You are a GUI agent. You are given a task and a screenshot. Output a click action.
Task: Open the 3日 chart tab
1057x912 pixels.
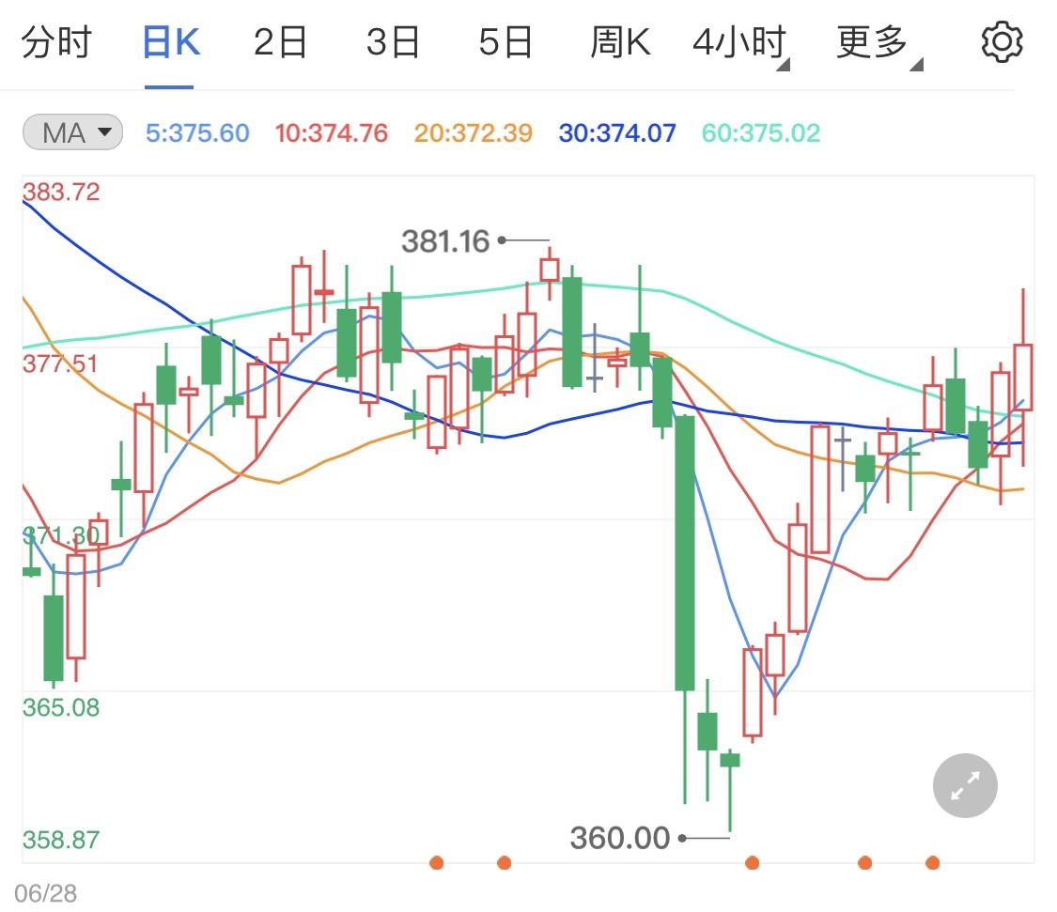pyautogui.click(x=394, y=41)
